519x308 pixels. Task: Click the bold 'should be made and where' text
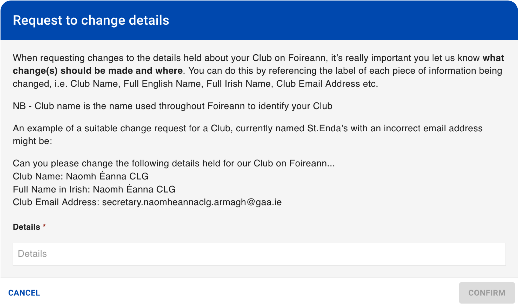pyautogui.click(x=122, y=71)
